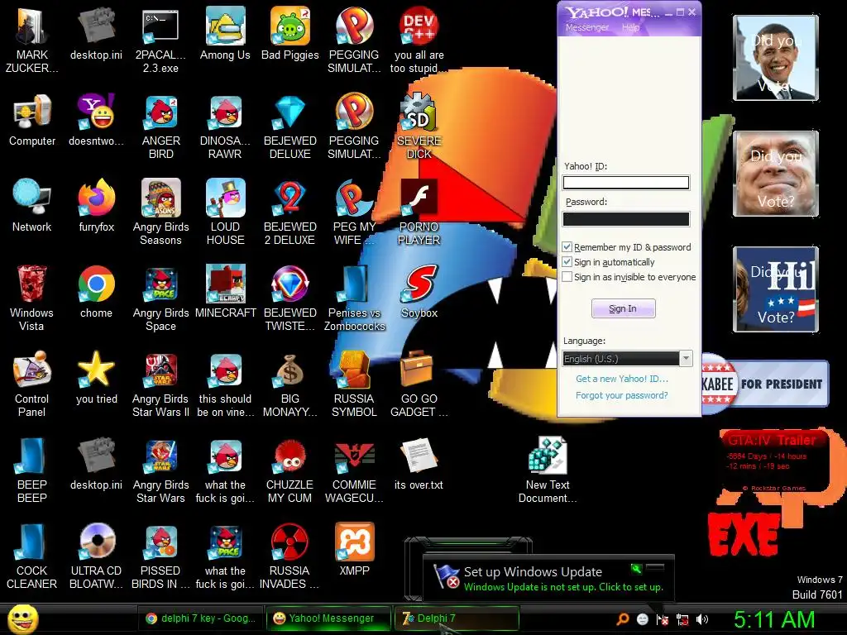Open ULTRA CD BLOATW... disc icon

pyautogui.click(x=96, y=556)
